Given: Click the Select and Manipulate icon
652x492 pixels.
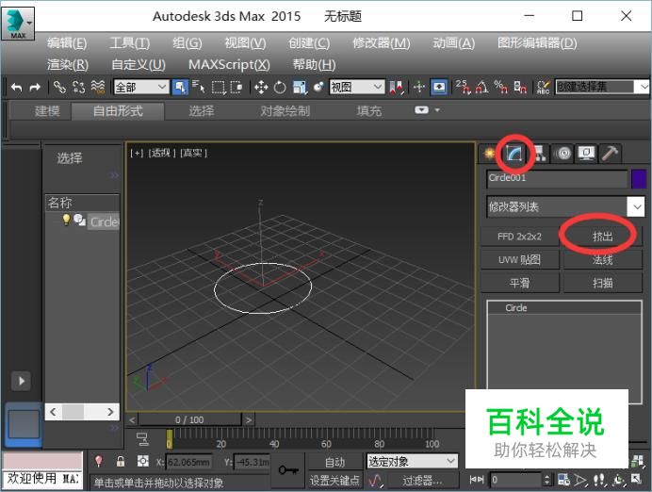Looking at the screenshot, I should coord(419,88).
